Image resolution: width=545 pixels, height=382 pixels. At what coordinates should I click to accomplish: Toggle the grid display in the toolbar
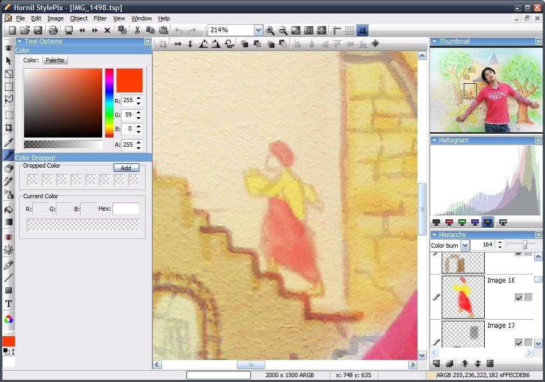point(349,31)
